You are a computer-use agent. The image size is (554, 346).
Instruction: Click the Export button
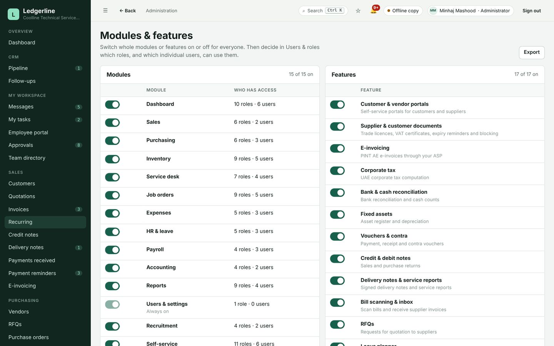pyautogui.click(x=532, y=52)
